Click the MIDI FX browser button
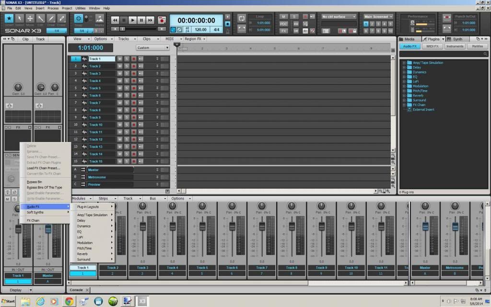491x307 pixels. point(433,47)
